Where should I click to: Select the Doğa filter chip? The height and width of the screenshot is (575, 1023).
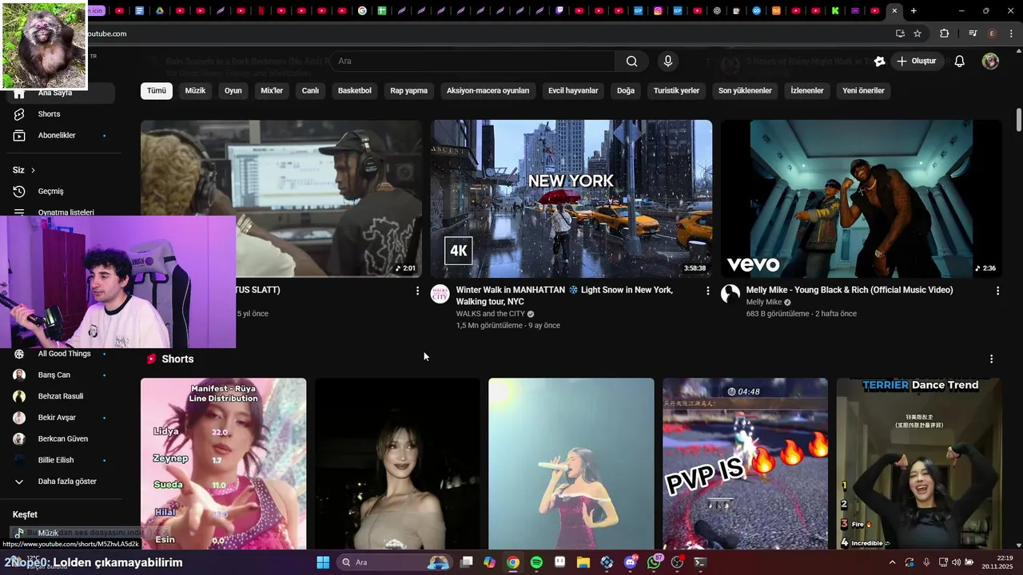[x=626, y=91]
